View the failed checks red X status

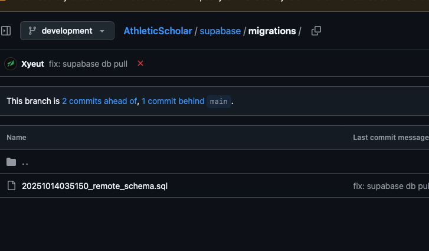[140, 63]
